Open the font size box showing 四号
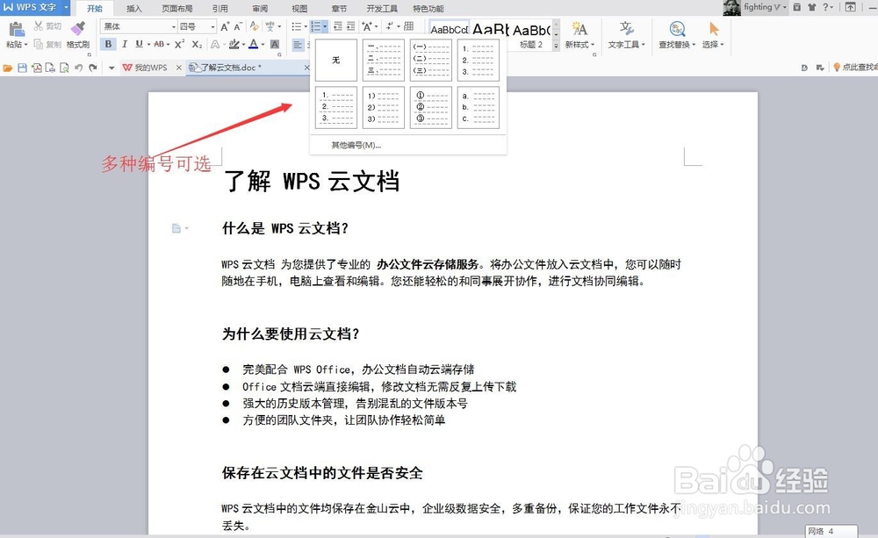878x538 pixels. click(x=197, y=26)
